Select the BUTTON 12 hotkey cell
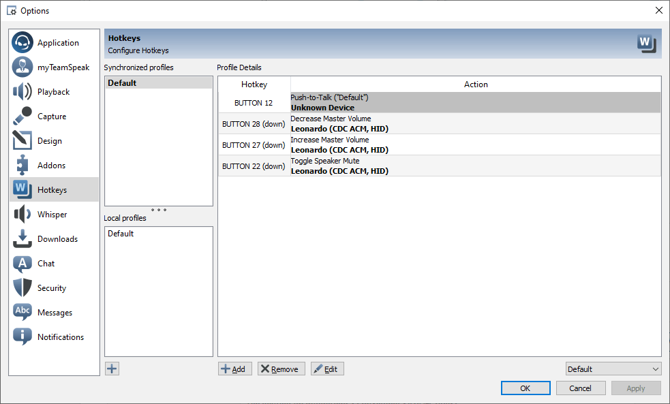 [x=254, y=103]
